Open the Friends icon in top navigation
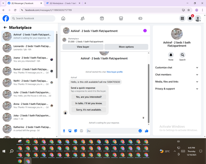Screen dimensions: 206x164 point(82,18)
